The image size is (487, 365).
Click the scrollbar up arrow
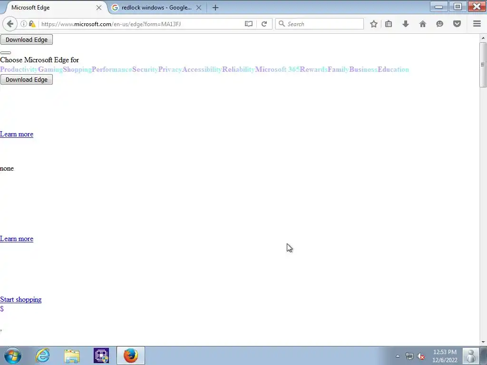[x=483, y=38]
